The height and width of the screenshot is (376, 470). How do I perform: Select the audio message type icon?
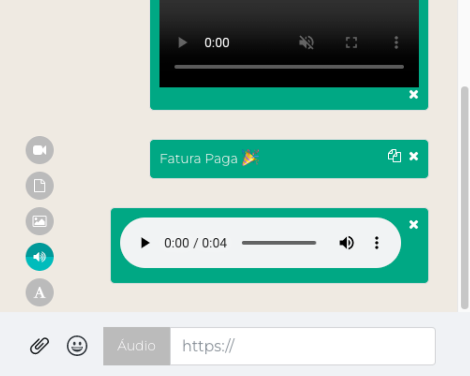(39, 257)
